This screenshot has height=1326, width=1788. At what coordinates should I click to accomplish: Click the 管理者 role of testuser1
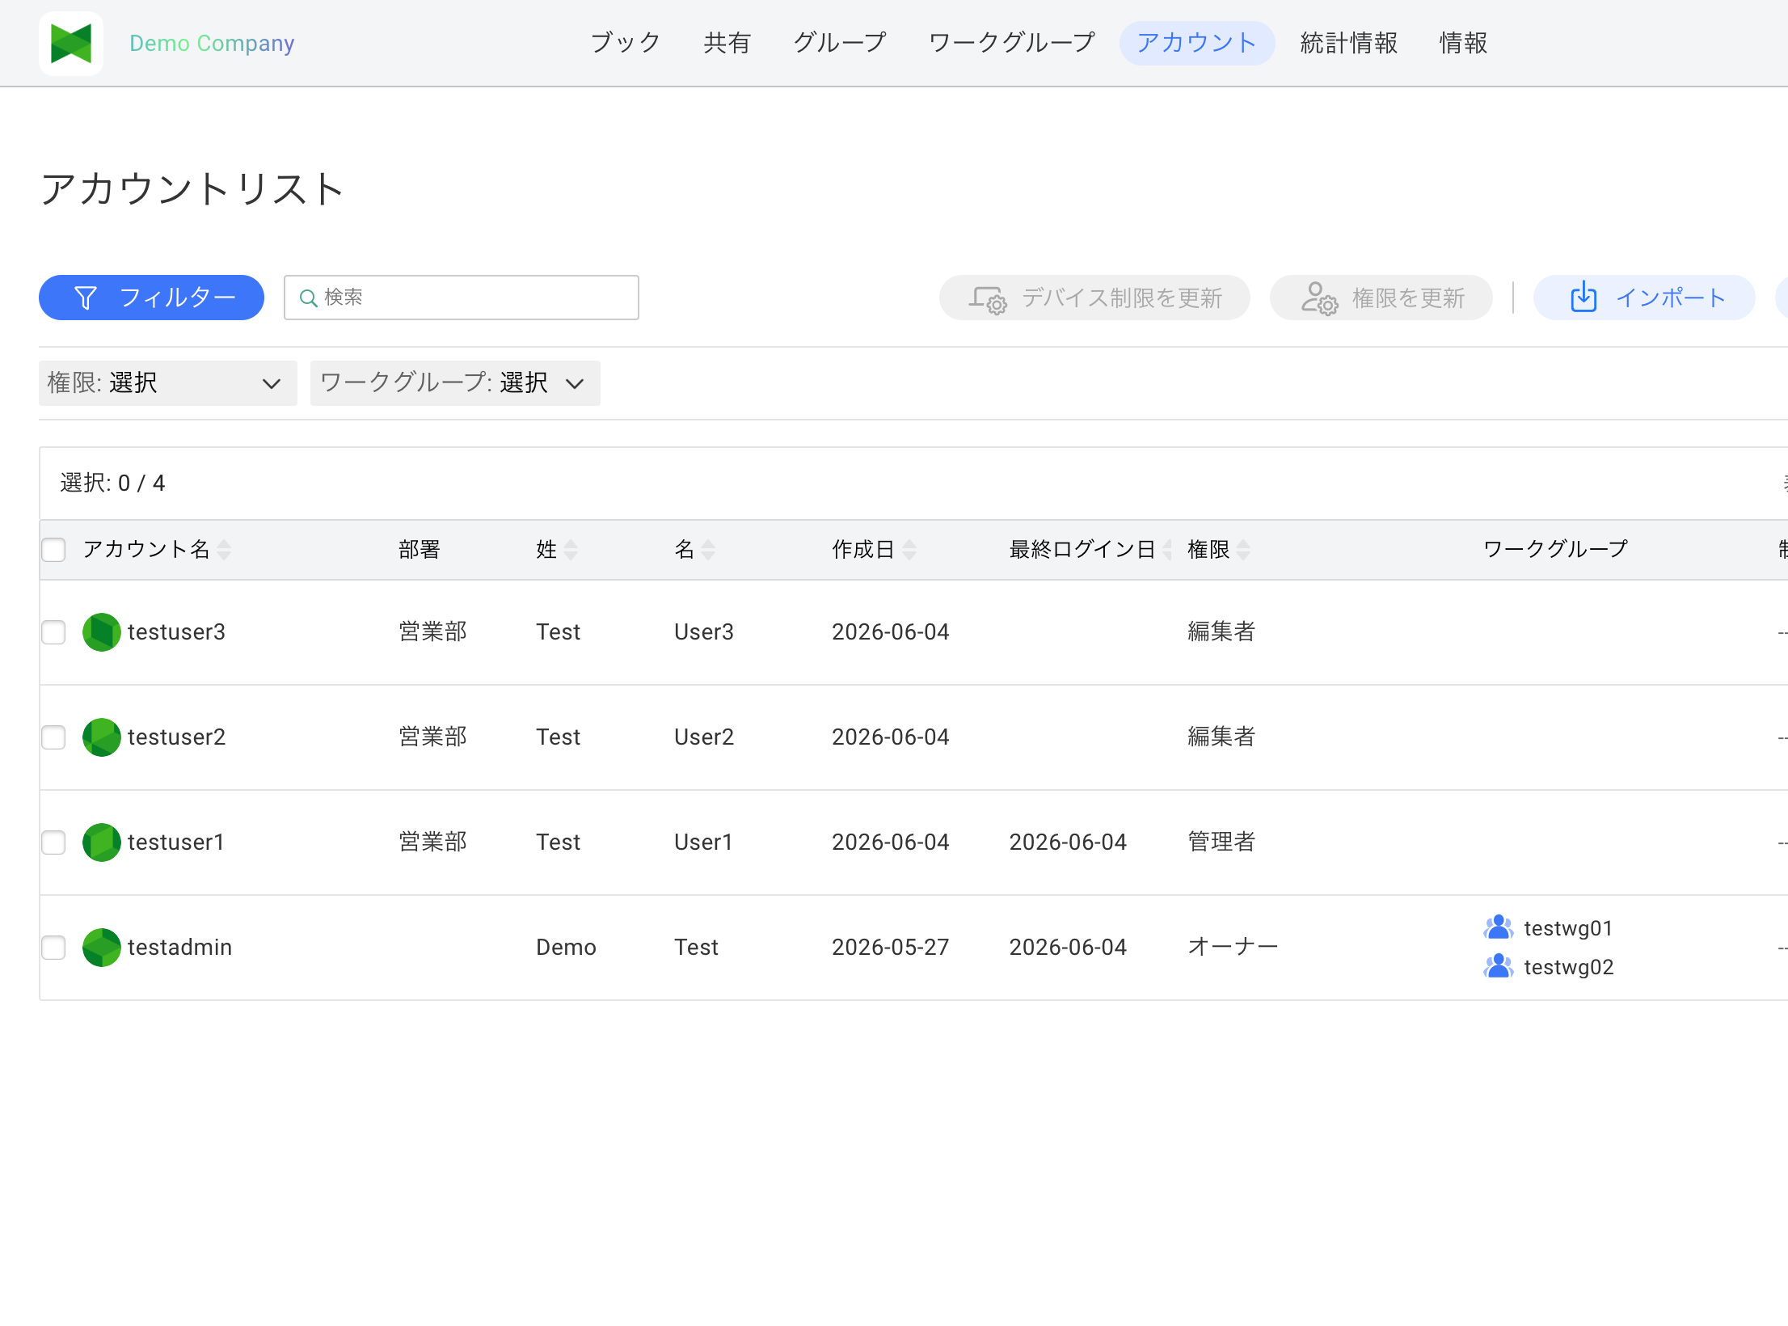click(1221, 842)
